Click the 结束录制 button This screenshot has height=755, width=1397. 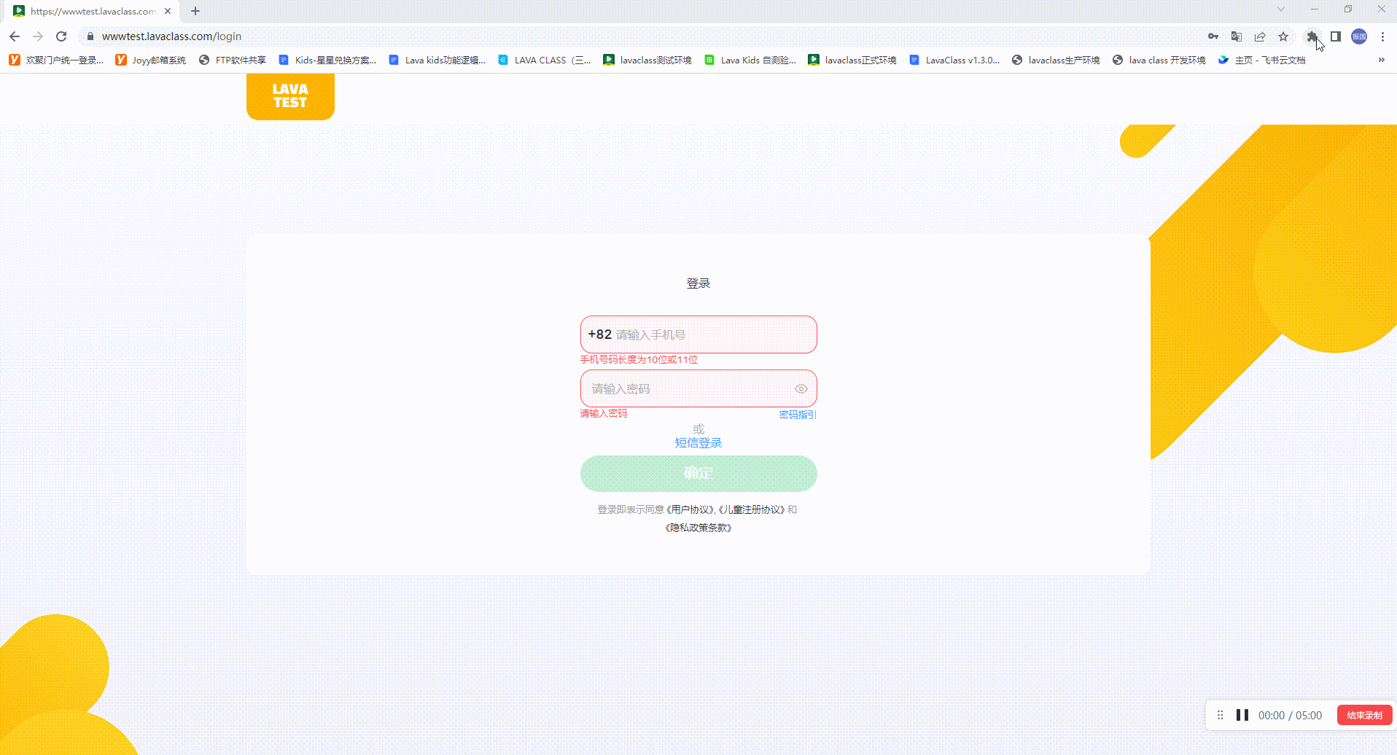pyautogui.click(x=1364, y=715)
